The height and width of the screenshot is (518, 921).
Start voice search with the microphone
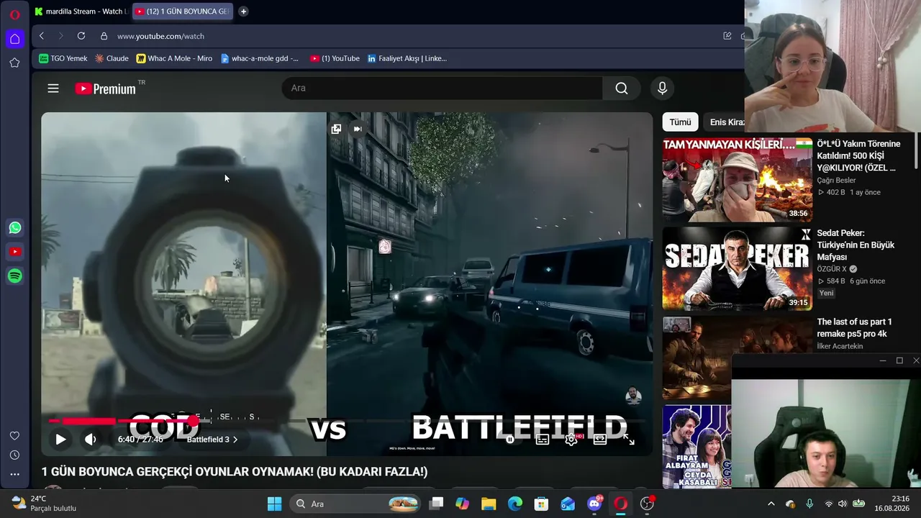click(663, 88)
